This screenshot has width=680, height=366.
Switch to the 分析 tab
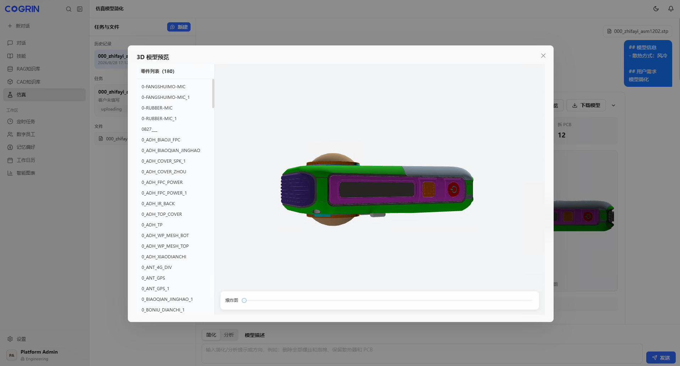pyautogui.click(x=229, y=335)
